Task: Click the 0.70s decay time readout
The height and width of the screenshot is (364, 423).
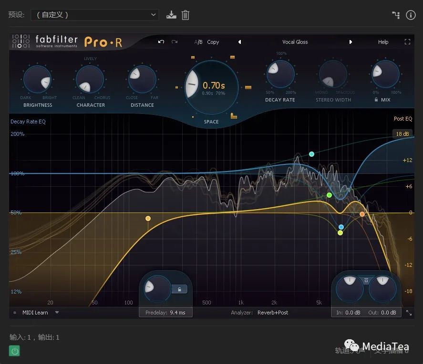Action: pos(214,86)
